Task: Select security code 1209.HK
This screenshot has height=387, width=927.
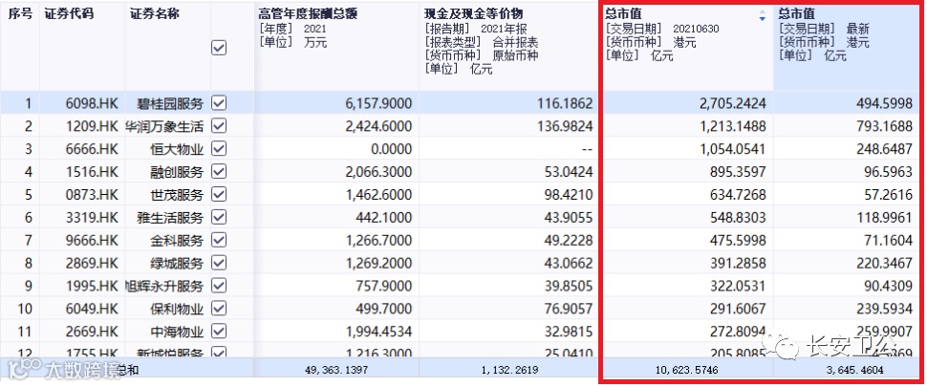Action: pos(93,126)
